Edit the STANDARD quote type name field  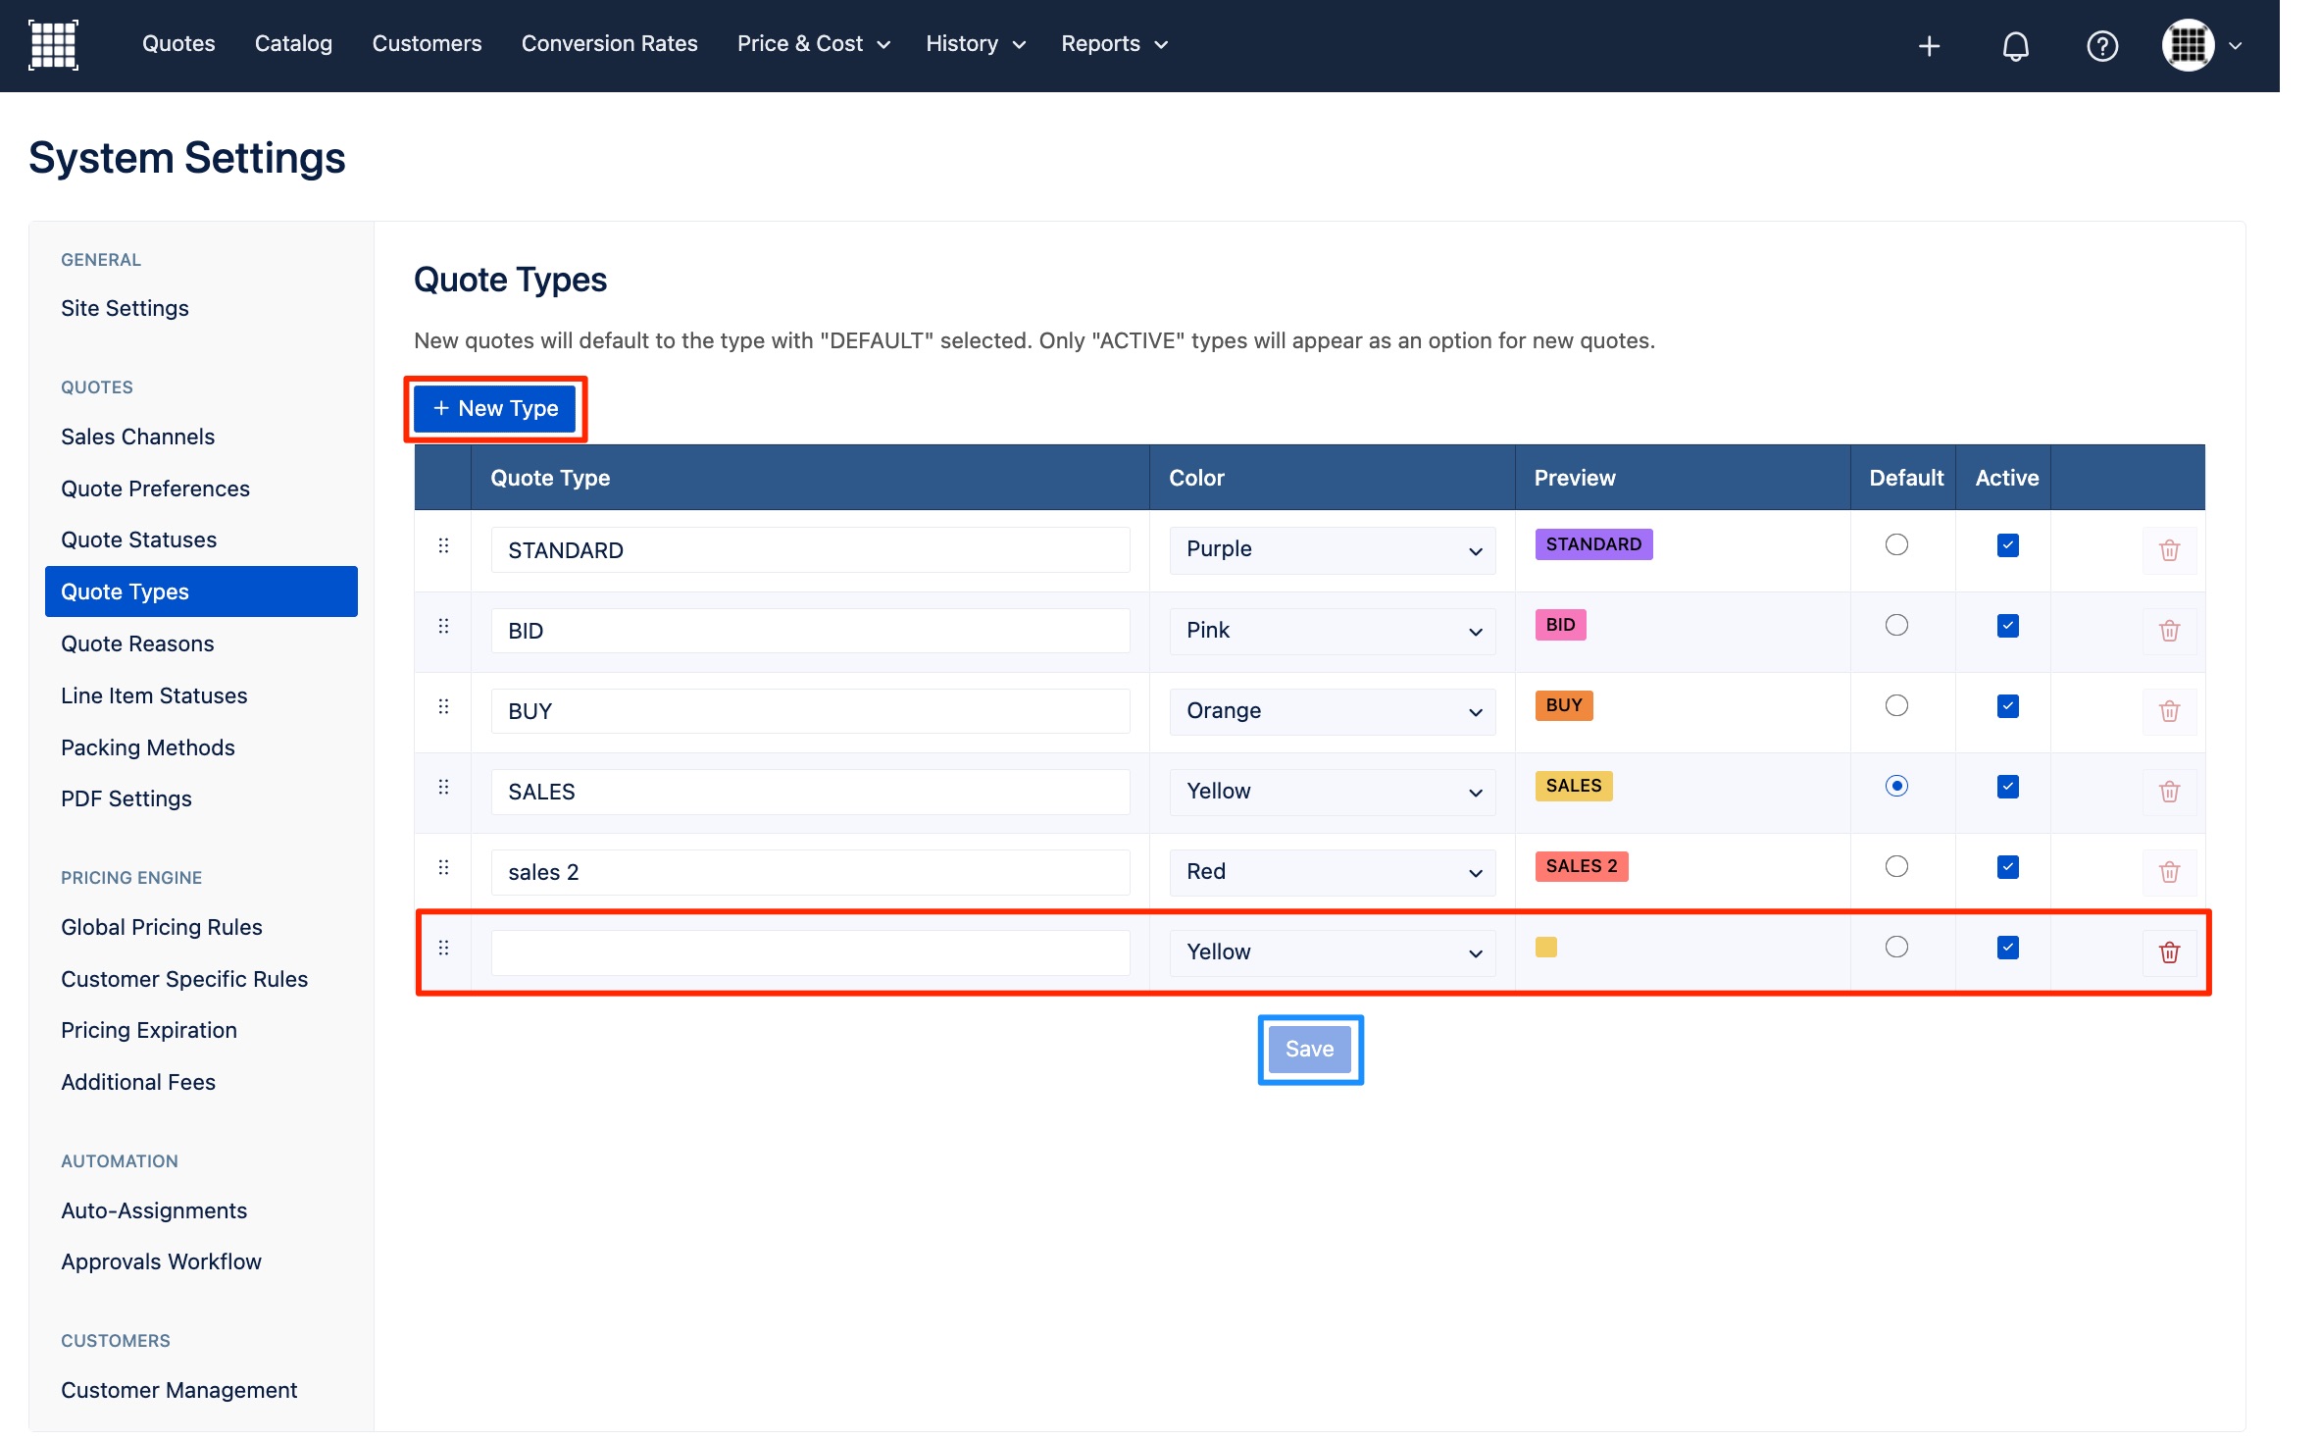[x=810, y=550]
